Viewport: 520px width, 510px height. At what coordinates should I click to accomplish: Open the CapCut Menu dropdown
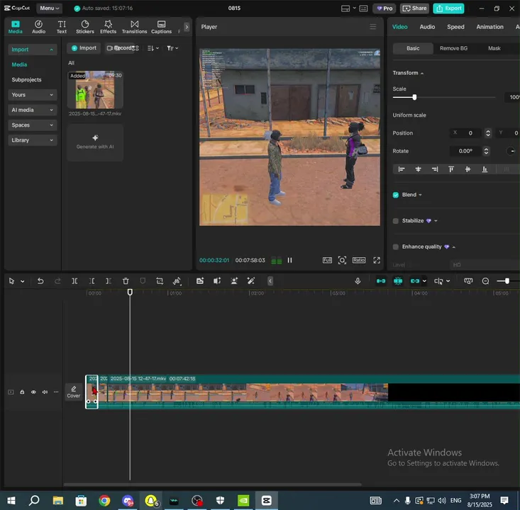[49, 8]
